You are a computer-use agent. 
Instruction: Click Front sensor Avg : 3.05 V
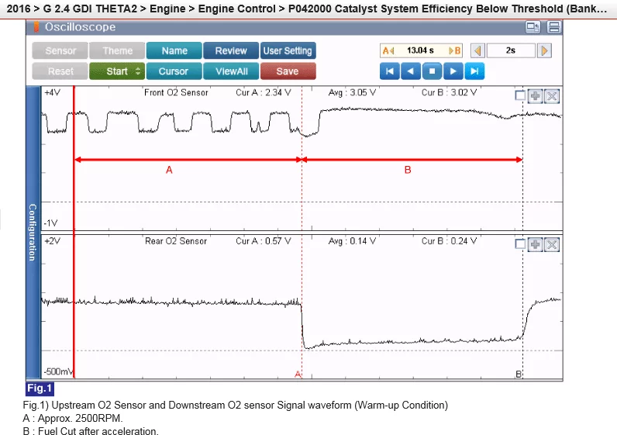352,92
